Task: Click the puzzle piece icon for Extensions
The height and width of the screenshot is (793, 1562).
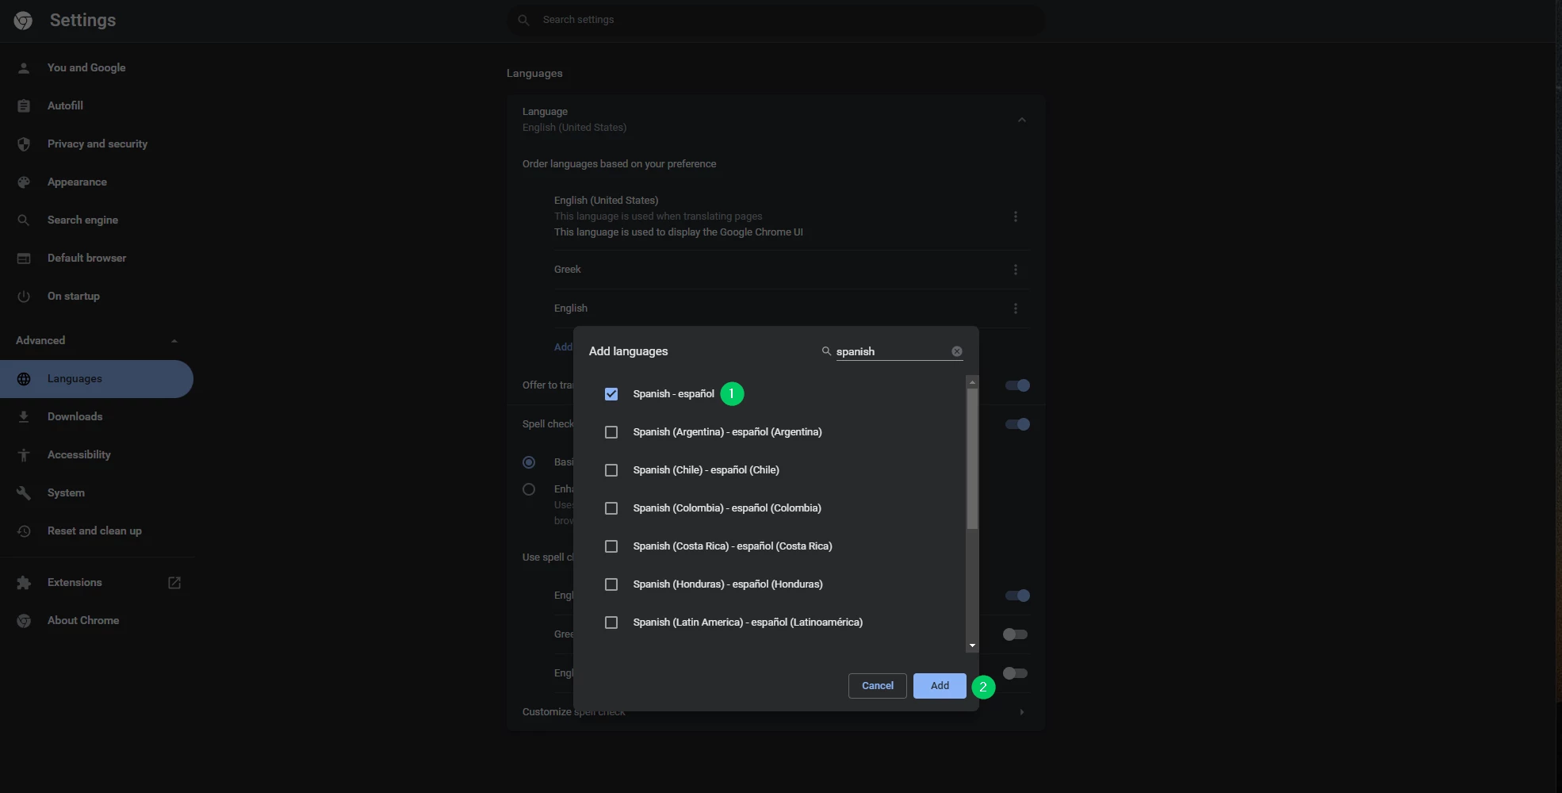Action: point(24,583)
